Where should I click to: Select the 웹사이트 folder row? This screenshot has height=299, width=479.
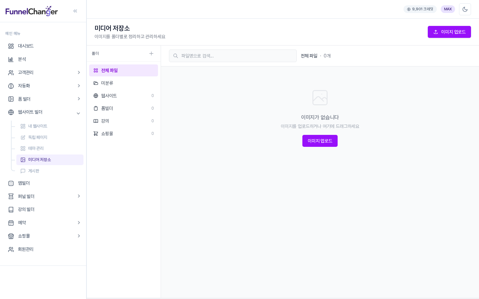point(123,96)
